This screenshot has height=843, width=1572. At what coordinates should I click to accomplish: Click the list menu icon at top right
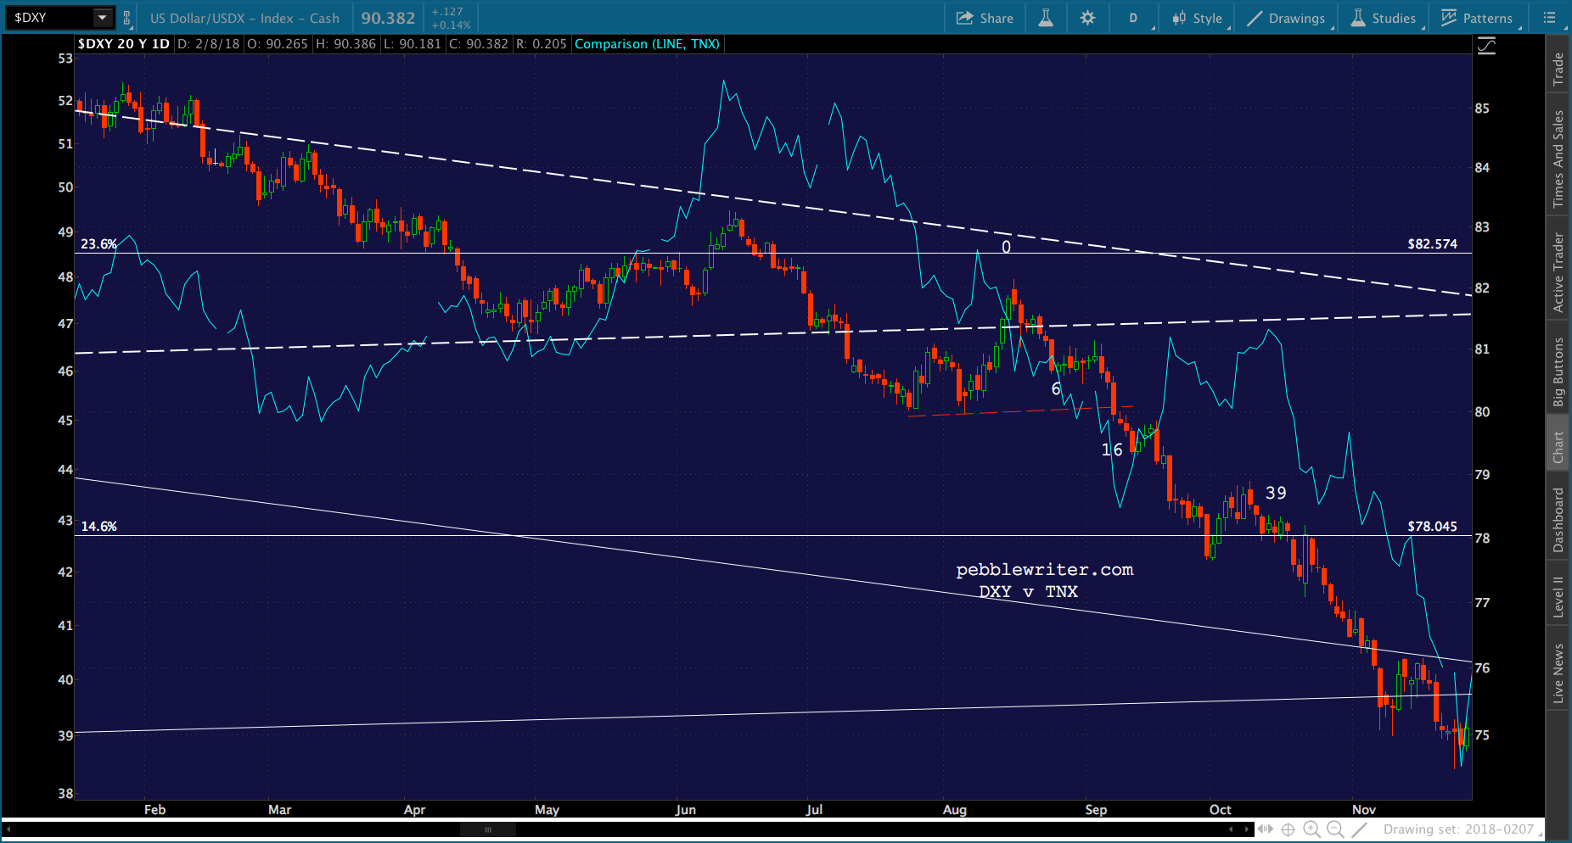pos(1549,18)
